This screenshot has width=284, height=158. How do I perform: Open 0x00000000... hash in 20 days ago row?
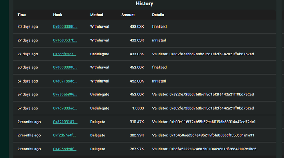coord(65,27)
